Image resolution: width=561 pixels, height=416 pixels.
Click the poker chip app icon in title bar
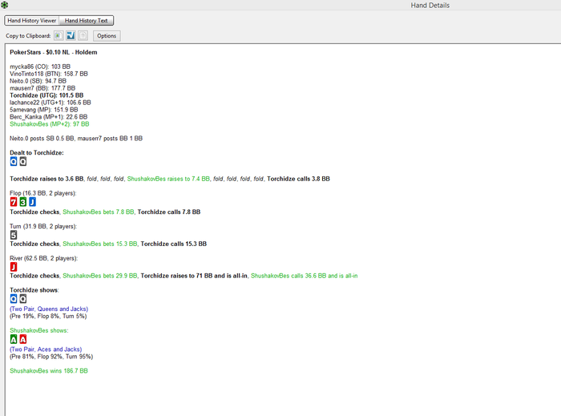point(5,5)
